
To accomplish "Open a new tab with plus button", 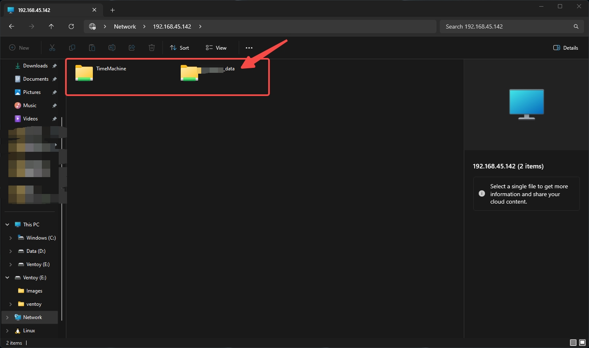I will (112, 10).
